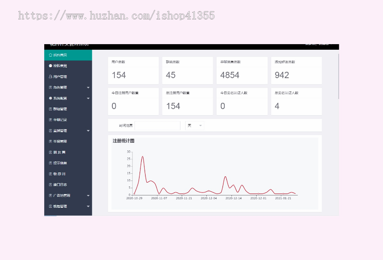Click the 时间范围 label

126,126
